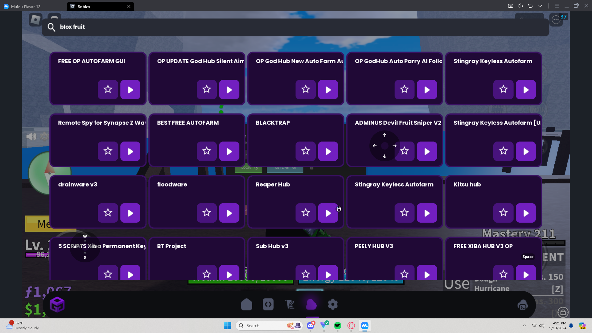Open the notification bell in system tray
The width and height of the screenshot is (592, 333).
point(571,326)
